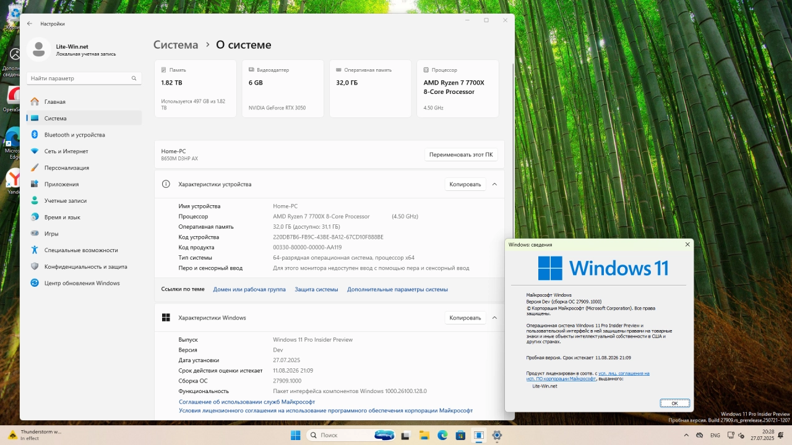Click the person icon for Учетные записи
This screenshot has width=792, height=445.
tap(35, 201)
